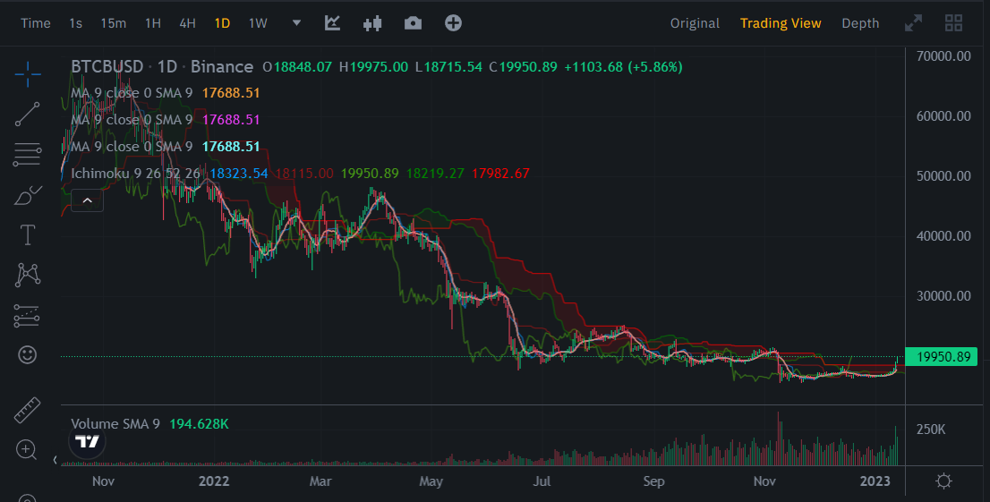Select the 1W interval

click(258, 23)
